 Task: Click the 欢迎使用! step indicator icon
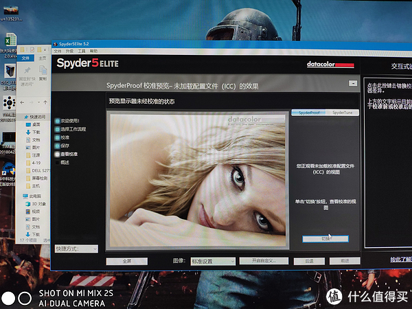pyautogui.click(x=57, y=121)
